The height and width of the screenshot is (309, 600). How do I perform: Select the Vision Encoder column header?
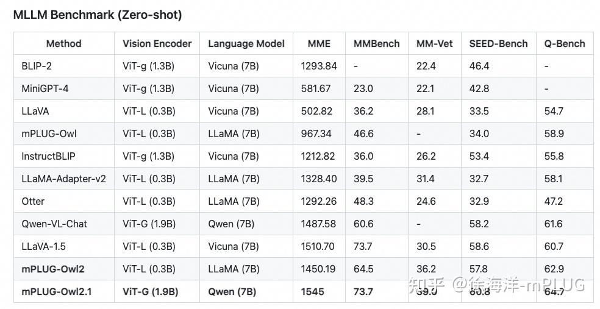(x=157, y=44)
